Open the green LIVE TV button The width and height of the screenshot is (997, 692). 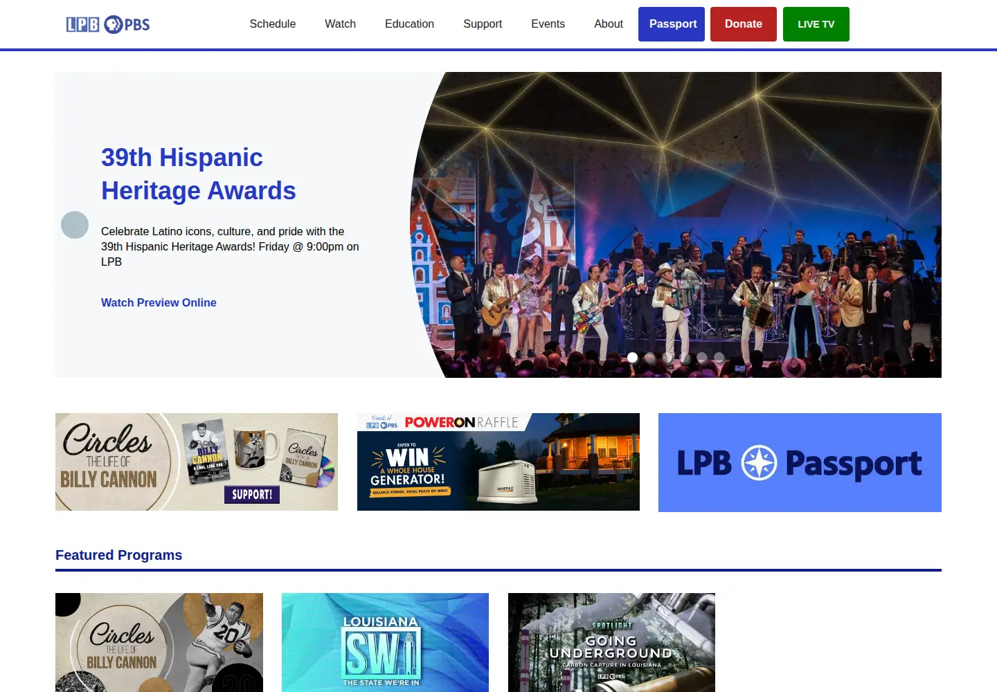tap(816, 24)
